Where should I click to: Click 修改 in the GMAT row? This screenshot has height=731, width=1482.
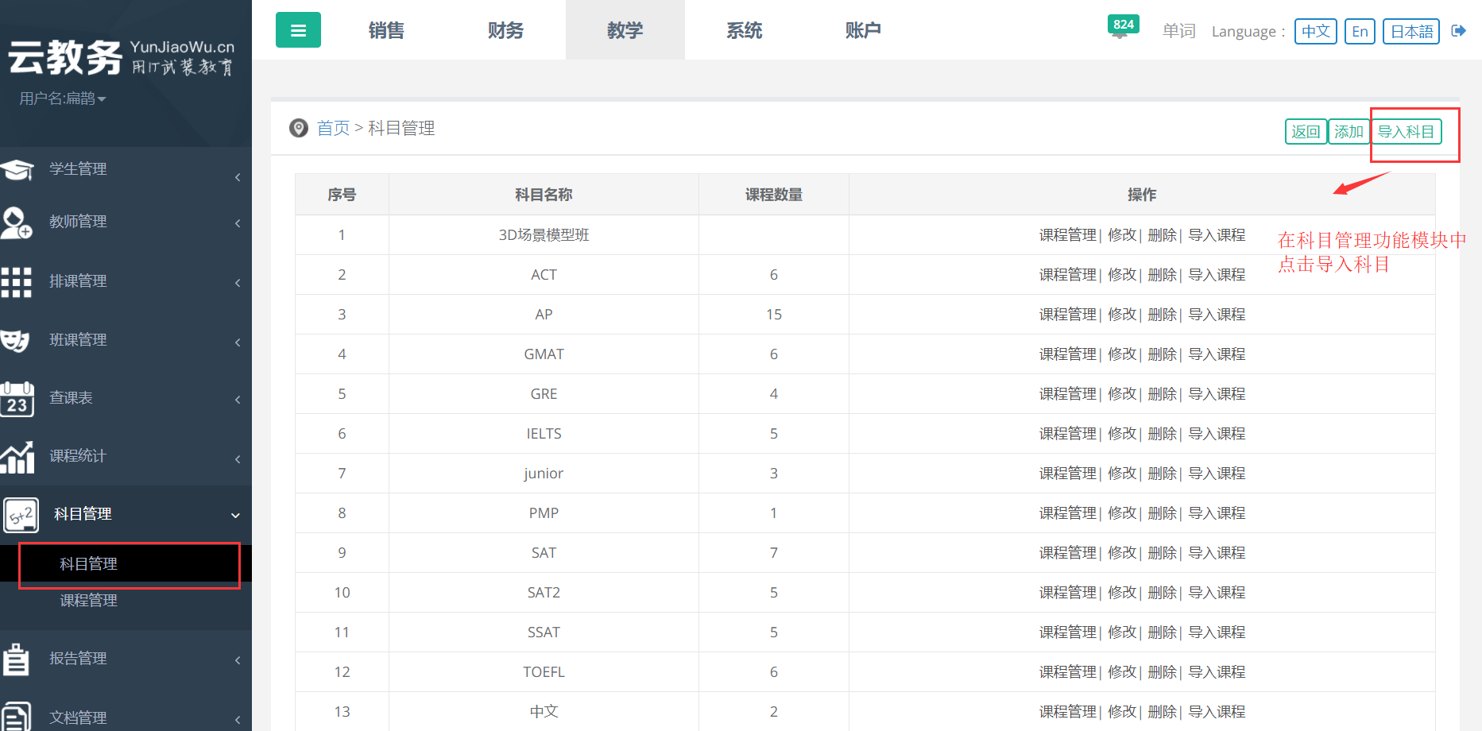pos(1122,354)
